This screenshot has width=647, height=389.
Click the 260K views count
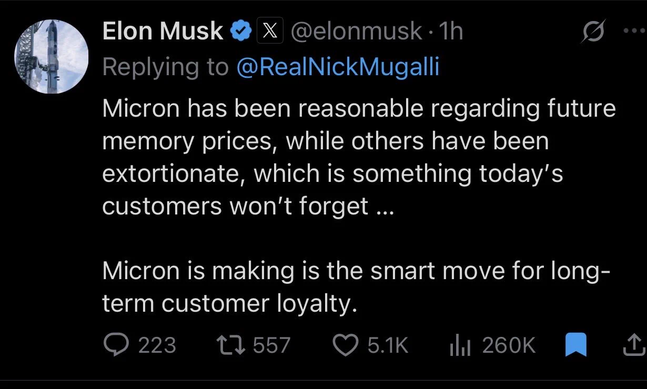coord(509,345)
